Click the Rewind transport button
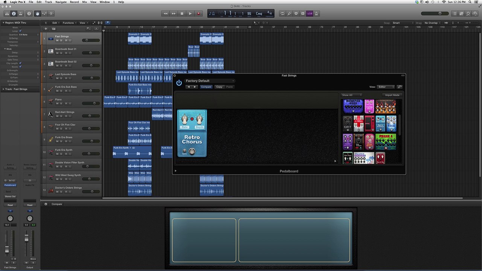 (x=165, y=14)
